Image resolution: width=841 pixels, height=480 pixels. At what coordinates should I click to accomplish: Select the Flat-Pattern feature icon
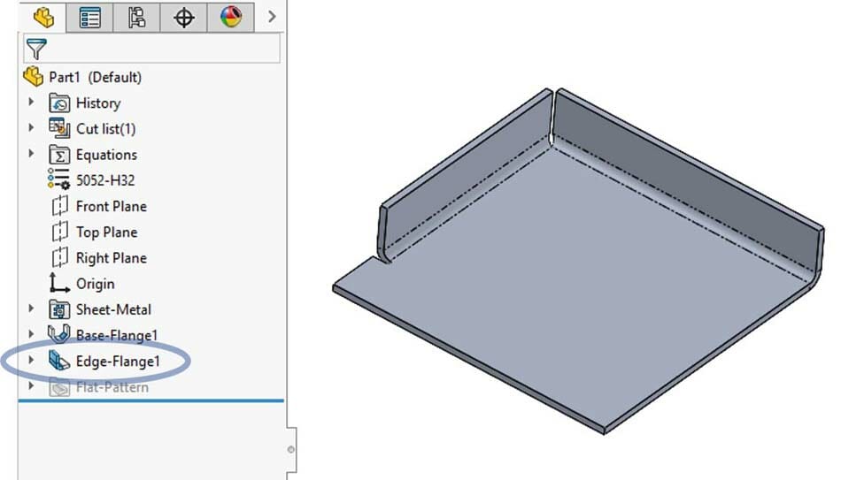pos(59,387)
